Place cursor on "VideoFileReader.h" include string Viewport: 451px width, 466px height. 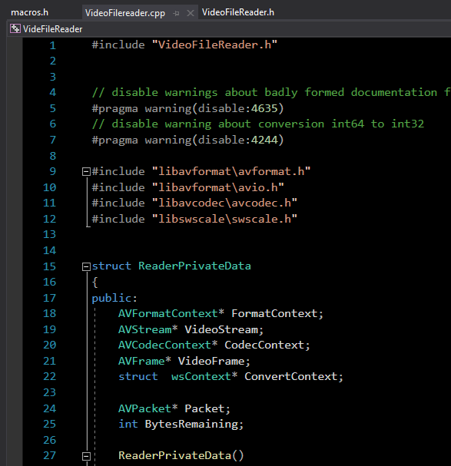click(x=214, y=45)
